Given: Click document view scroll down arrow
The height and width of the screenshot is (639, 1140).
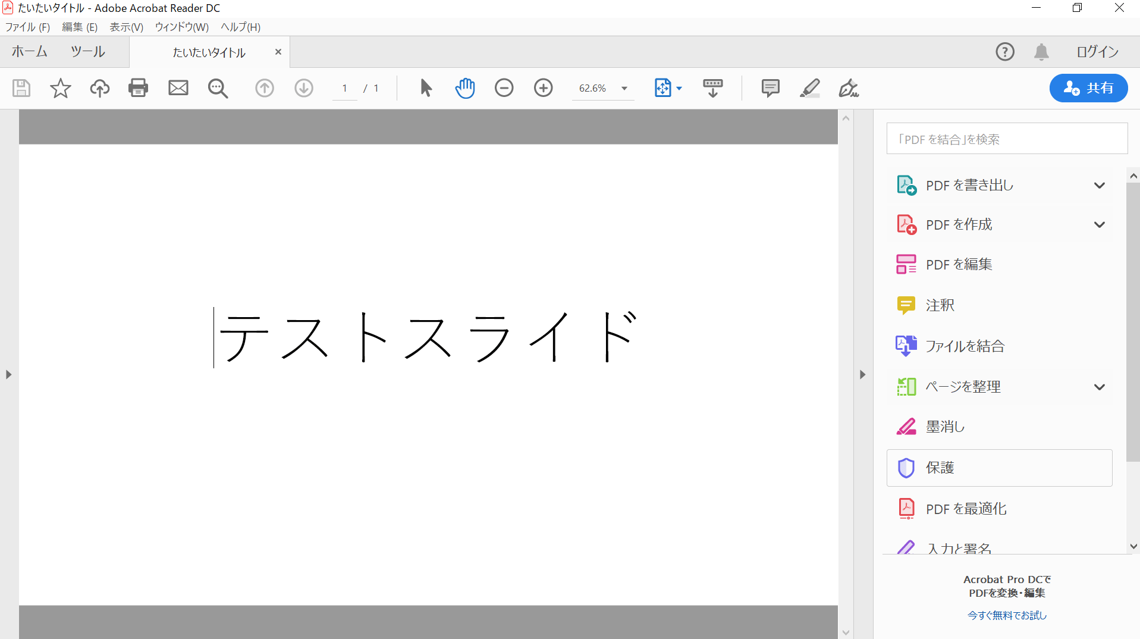Looking at the screenshot, I should 846,632.
